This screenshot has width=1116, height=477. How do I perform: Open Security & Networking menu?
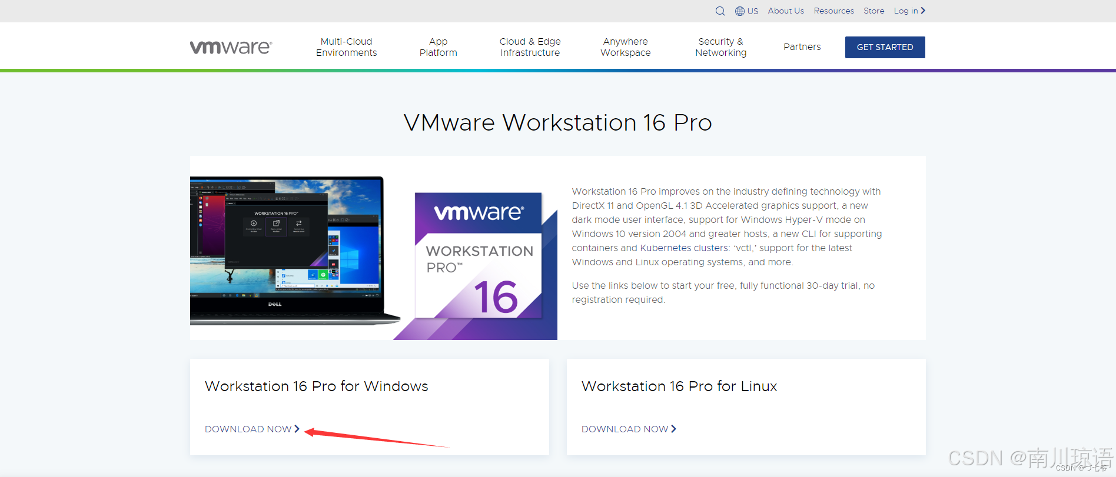tap(720, 47)
